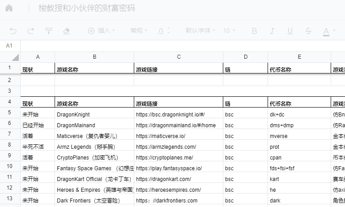Select the format painter tool

click(x=48, y=31)
